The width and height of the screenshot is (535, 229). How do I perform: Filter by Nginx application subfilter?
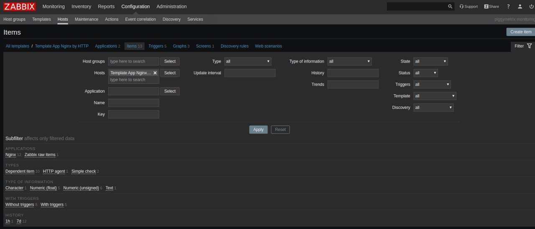[x=10, y=155]
